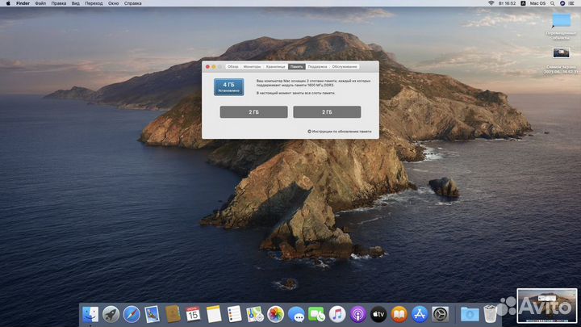
Task: Open the green FaceTime icon in Dock
Action: pos(316,314)
